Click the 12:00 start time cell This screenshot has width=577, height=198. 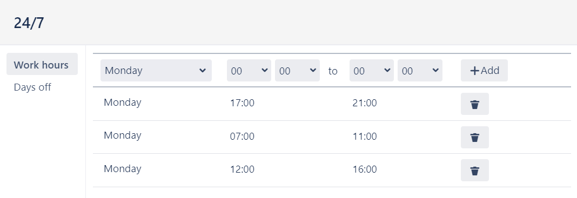242,170
